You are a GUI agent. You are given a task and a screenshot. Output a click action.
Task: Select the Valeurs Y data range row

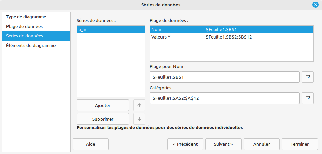pyautogui.click(x=231, y=37)
